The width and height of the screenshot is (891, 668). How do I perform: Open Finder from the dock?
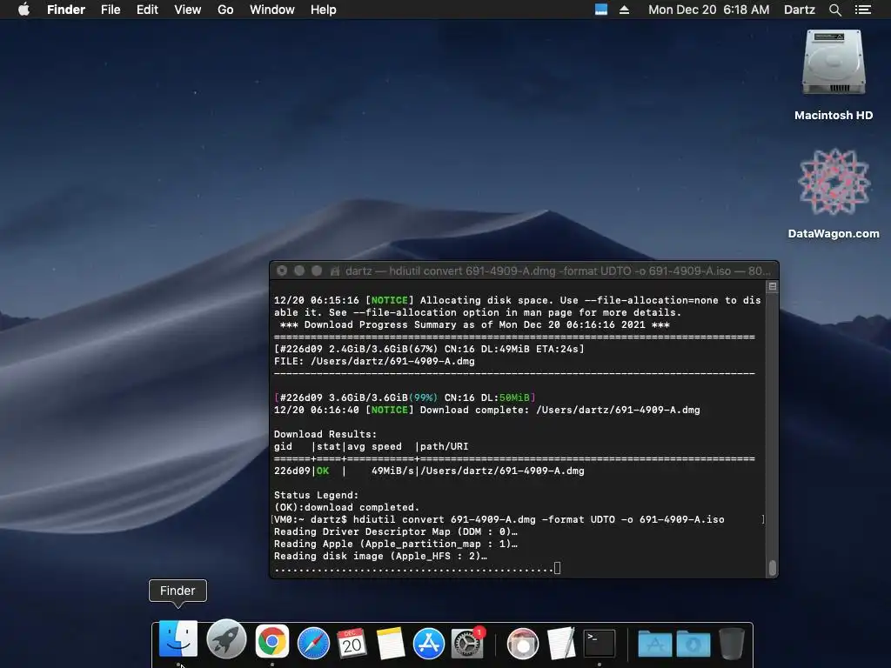pos(178,639)
